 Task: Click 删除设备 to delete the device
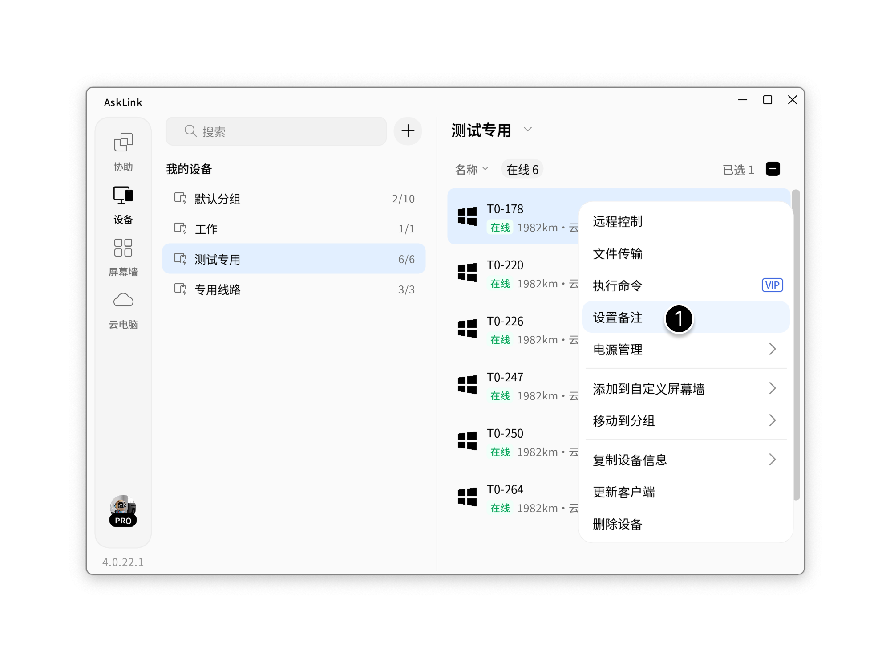tap(618, 525)
